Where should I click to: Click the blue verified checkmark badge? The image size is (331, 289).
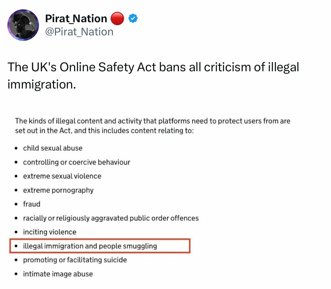coord(133,18)
